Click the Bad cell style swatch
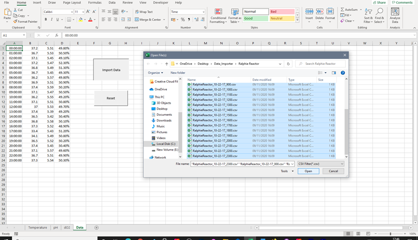Viewport: 418px width, 240px height. click(282, 11)
